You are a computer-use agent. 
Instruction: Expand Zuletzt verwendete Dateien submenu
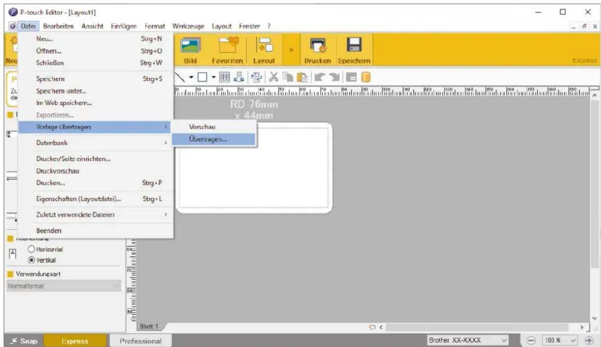(96, 215)
